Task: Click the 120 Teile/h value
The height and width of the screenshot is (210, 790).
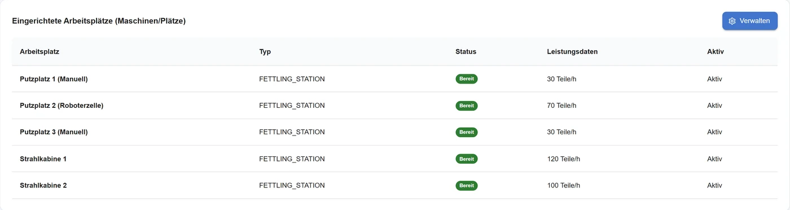Action: pos(564,159)
